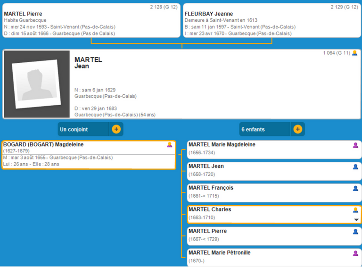
Task: Click purple person icon for Marie Magdeleine
Action: coord(356,145)
